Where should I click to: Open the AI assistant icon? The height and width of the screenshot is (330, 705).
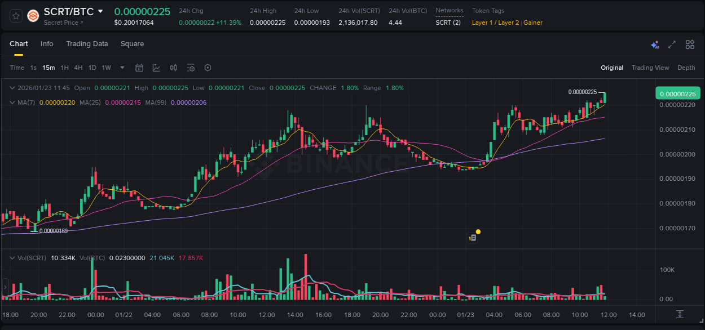click(x=655, y=44)
